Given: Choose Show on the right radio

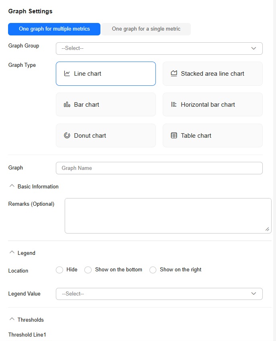Looking at the screenshot, I should click(x=153, y=270).
